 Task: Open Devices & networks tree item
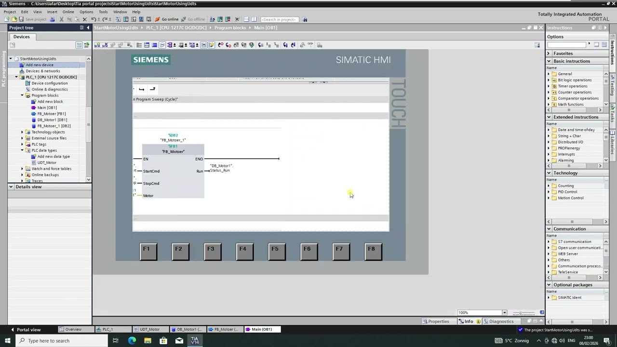tap(43, 71)
